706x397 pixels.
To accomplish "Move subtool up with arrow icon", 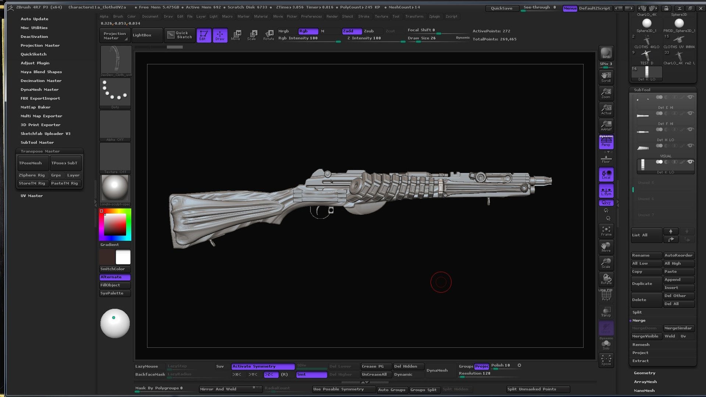I will click(671, 231).
